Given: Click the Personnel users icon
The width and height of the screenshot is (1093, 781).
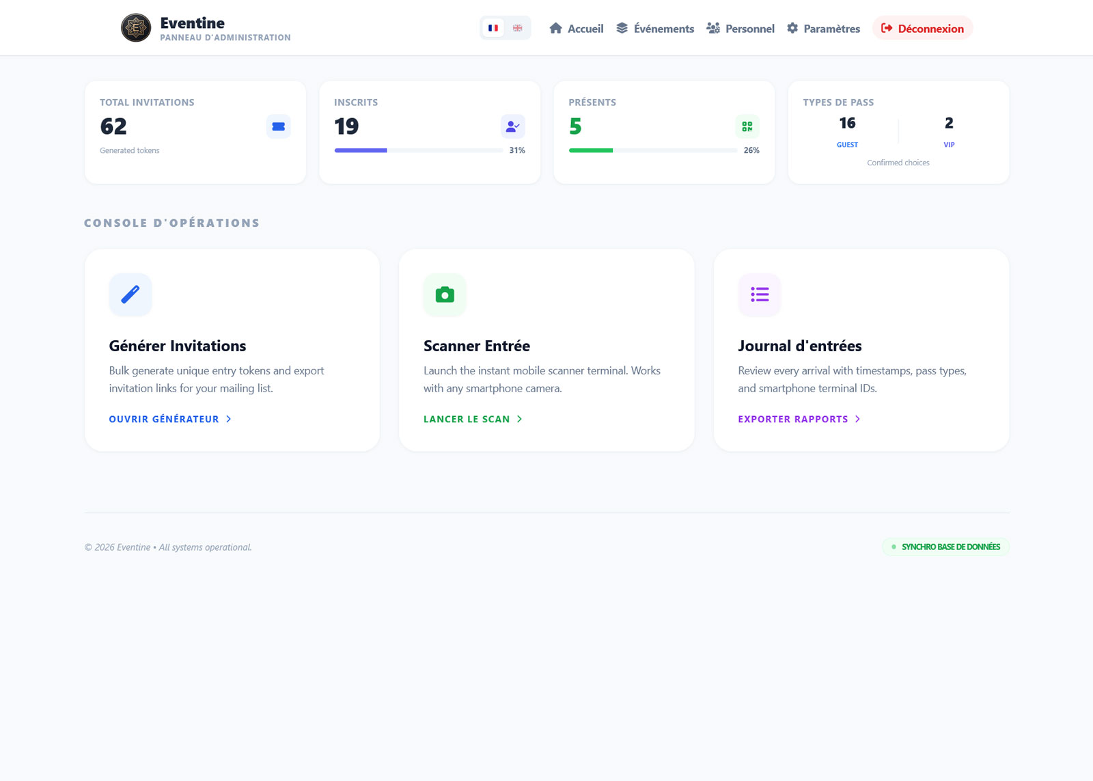Looking at the screenshot, I should [713, 28].
